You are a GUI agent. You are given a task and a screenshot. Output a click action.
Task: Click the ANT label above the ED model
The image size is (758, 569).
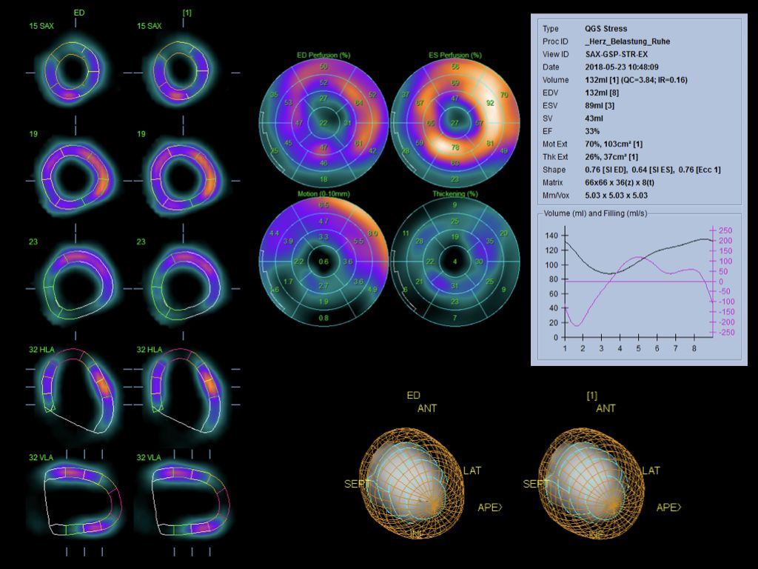pos(428,407)
